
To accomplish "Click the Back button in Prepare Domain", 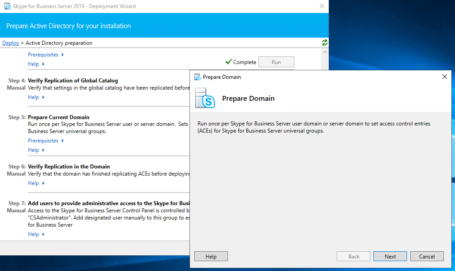I will 354,257.
